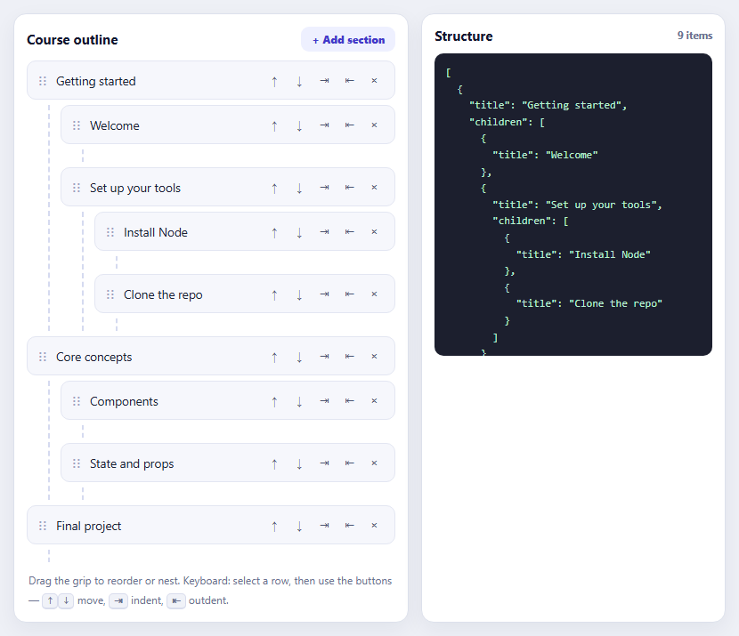Click the 9 items count label

pyautogui.click(x=694, y=36)
